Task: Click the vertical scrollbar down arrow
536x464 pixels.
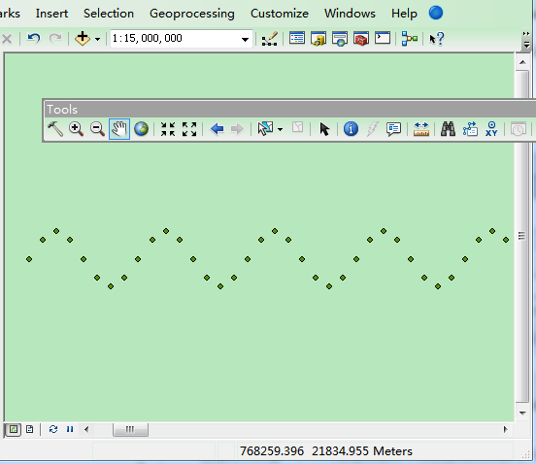Action: point(522,414)
